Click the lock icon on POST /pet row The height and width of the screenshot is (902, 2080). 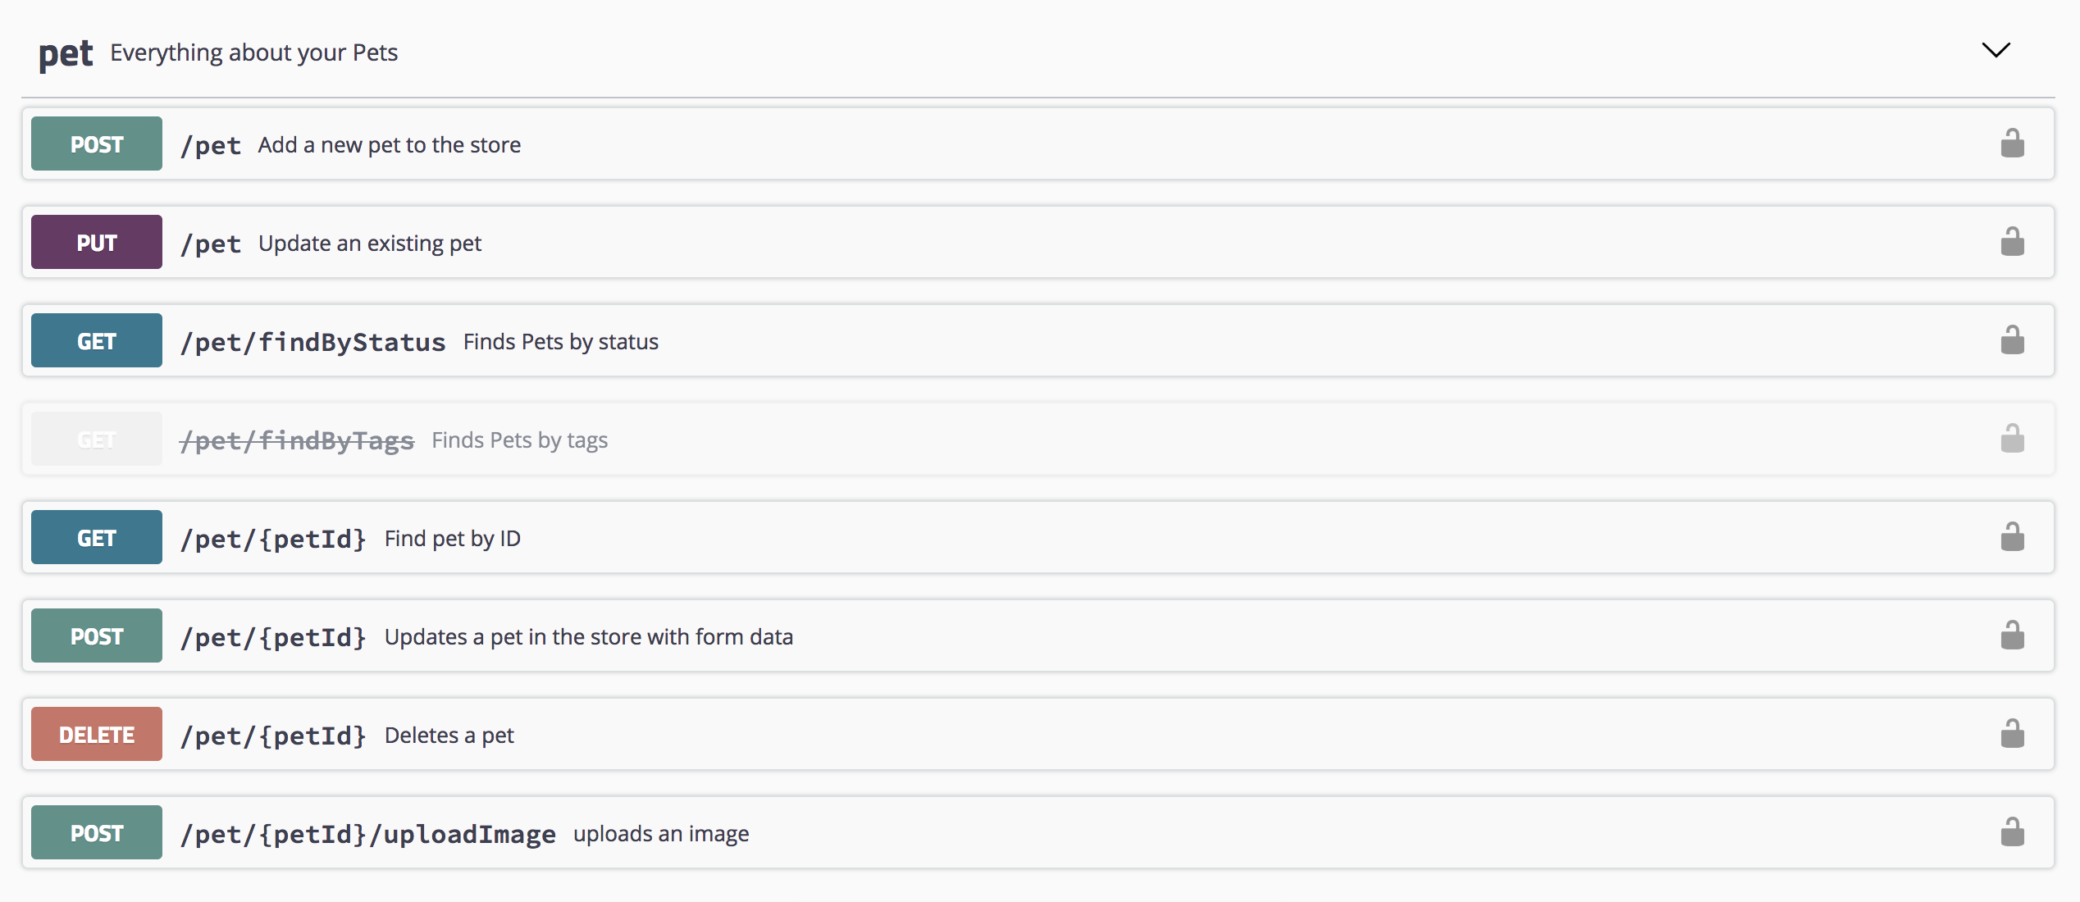tap(2011, 143)
